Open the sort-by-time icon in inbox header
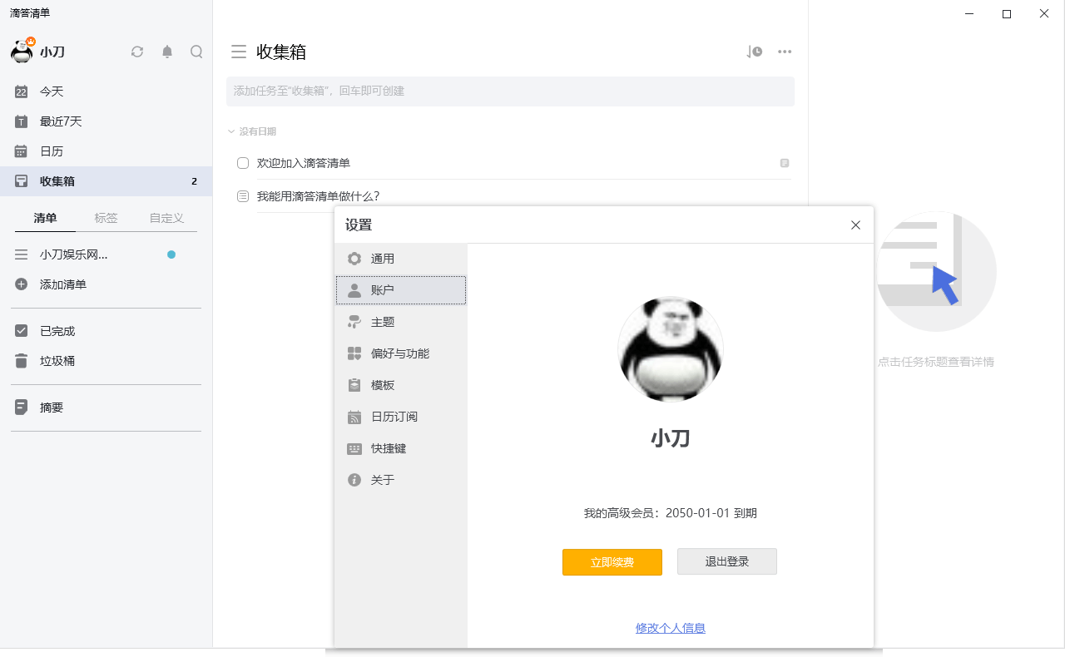 [754, 51]
